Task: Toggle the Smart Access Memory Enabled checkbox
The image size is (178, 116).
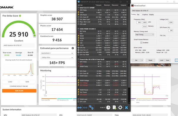Action: tap(141, 43)
